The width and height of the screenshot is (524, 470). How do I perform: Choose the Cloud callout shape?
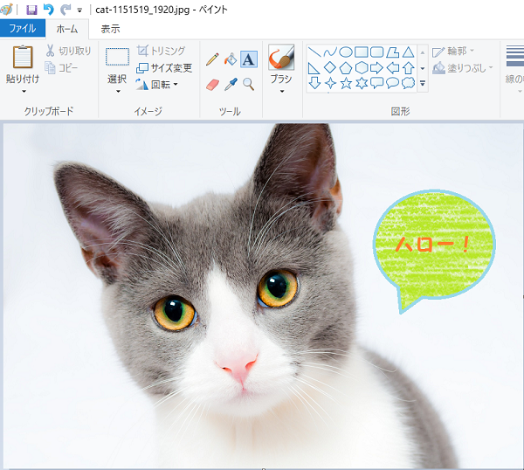pyautogui.click(x=408, y=83)
